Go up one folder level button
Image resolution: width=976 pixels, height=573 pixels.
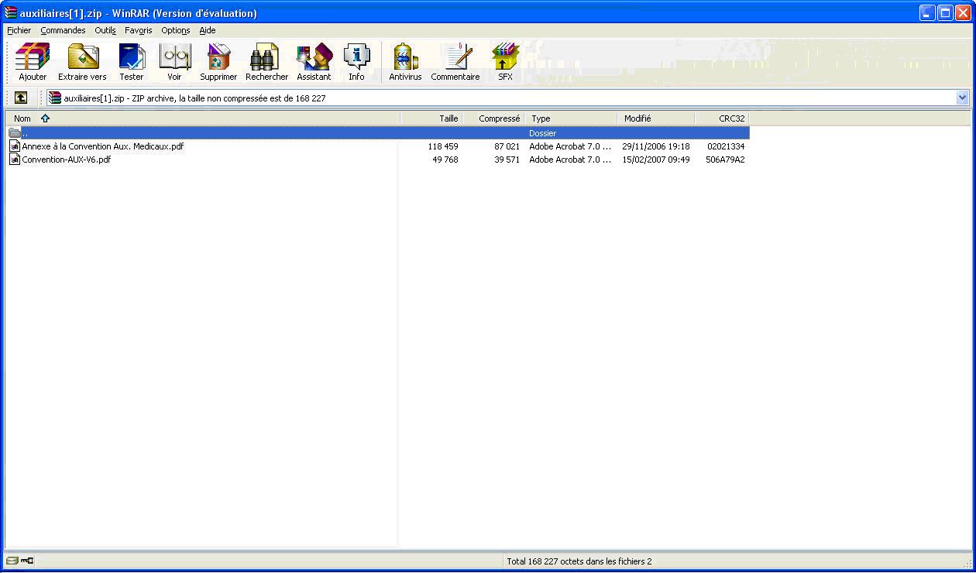[x=21, y=98]
